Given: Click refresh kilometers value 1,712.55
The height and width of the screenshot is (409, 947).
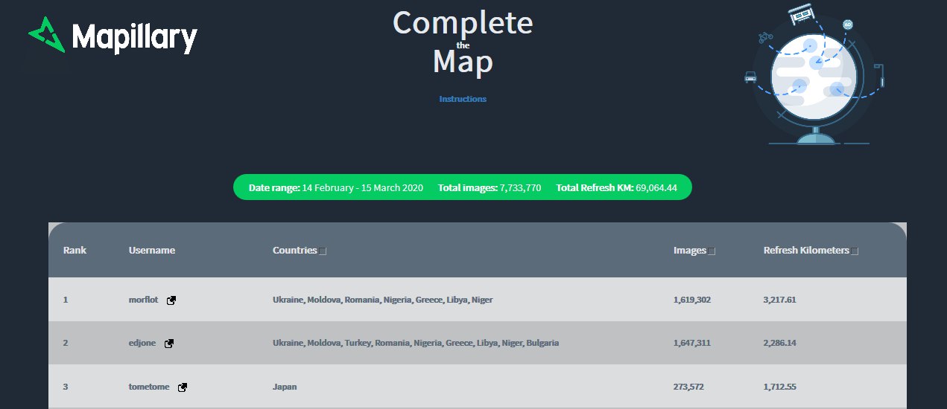Looking at the screenshot, I should (780, 387).
